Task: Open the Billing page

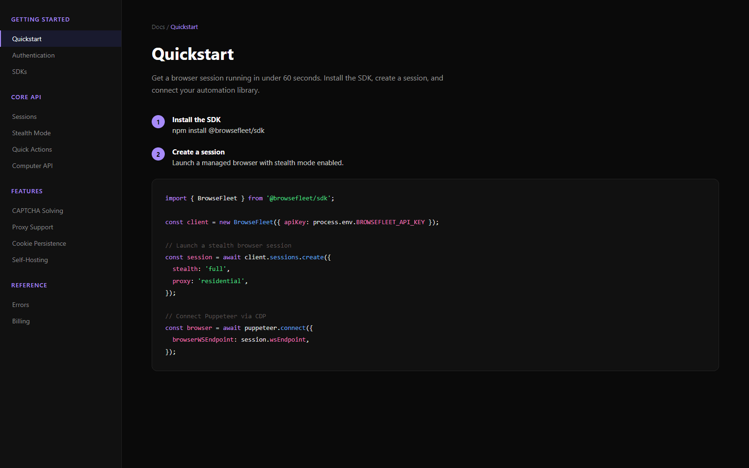Action: (21, 321)
